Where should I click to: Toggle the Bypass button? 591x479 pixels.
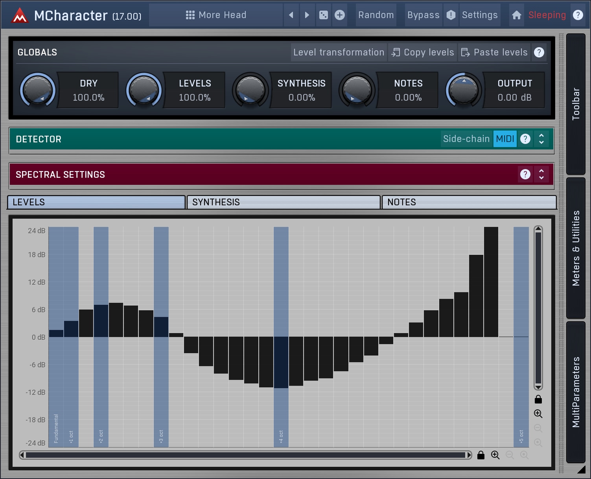click(x=423, y=15)
